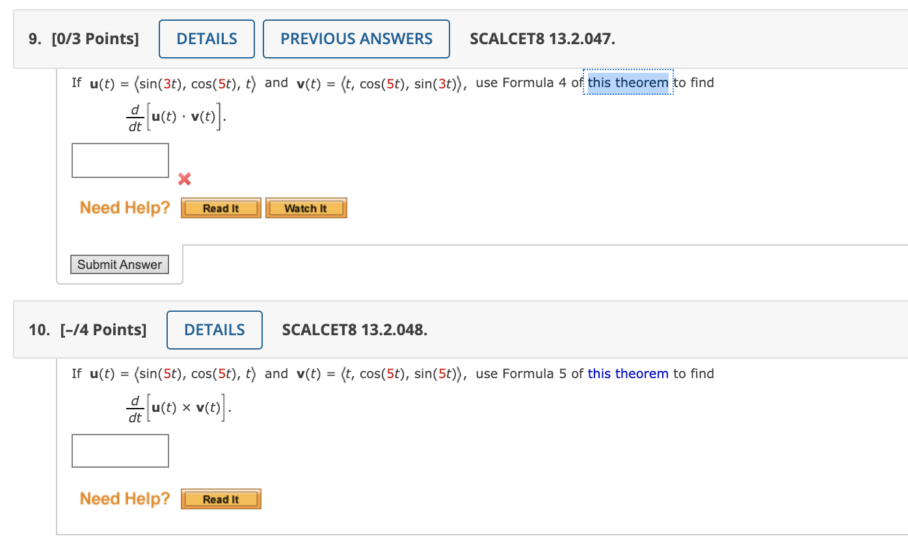908x560 pixels.
Task: Open question 10 DETAILS panel
Action: (x=215, y=329)
